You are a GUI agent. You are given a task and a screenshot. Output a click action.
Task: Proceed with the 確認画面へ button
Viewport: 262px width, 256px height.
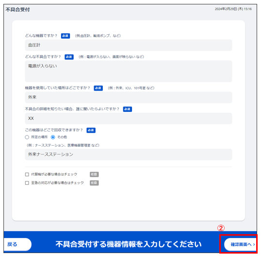[x=240, y=244]
